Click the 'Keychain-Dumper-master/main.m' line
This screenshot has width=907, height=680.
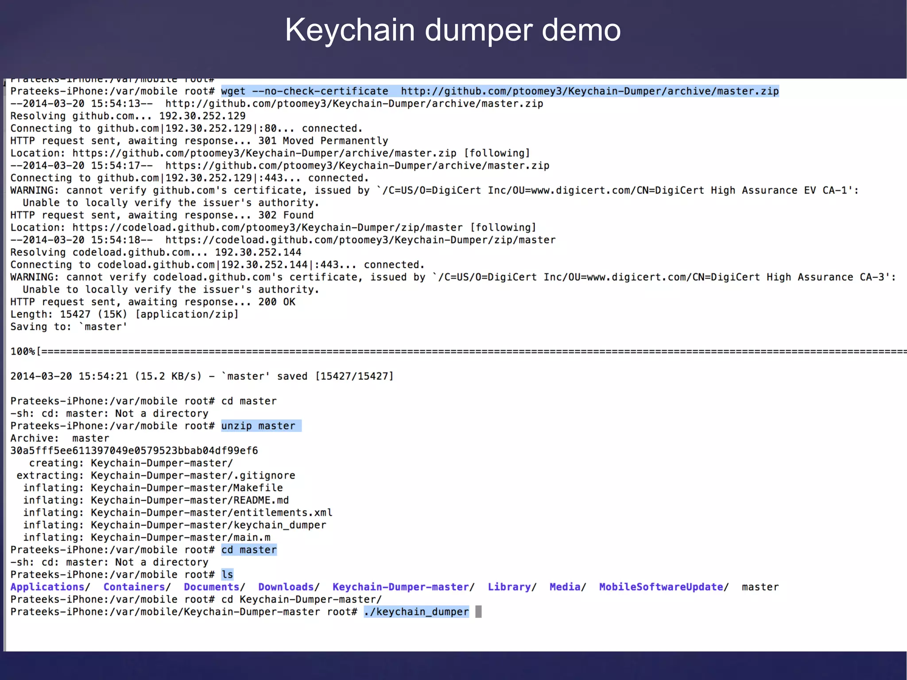147,537
